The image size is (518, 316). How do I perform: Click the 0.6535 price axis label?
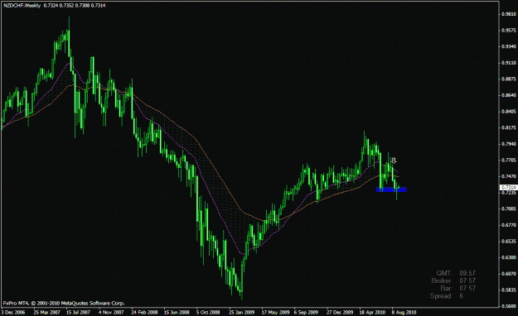(x=508, y=241)
